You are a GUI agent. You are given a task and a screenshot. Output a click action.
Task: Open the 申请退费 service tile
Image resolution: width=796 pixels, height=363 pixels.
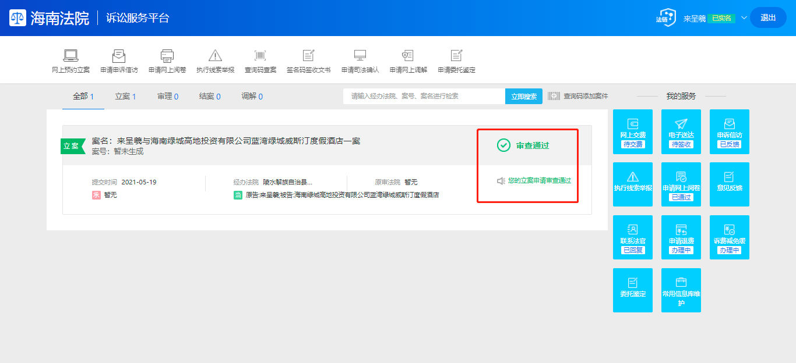(681, 237)
